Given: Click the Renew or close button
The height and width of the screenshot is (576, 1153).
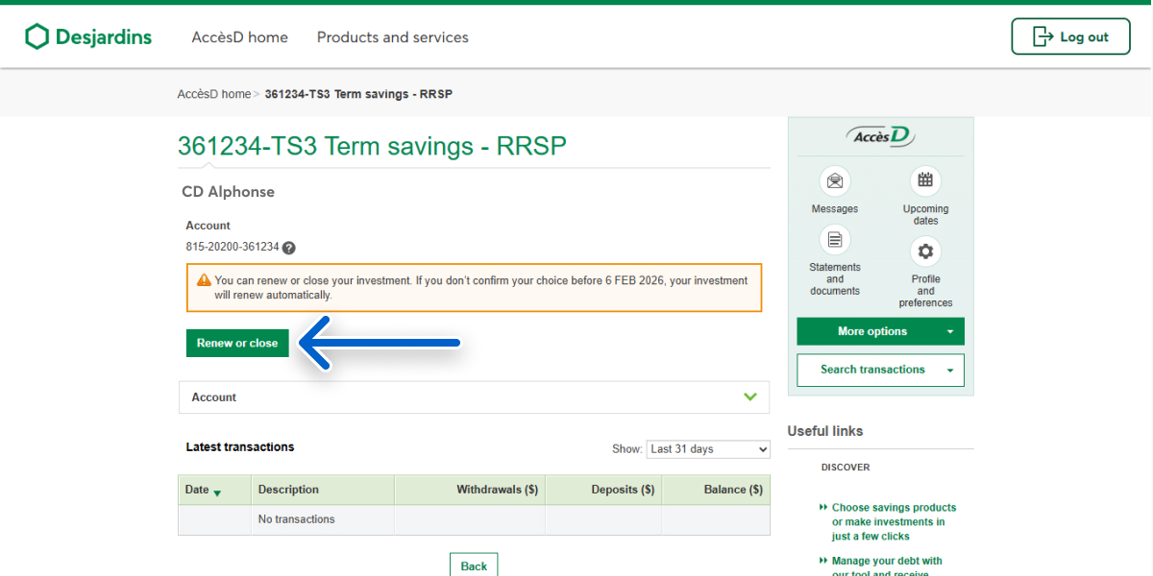Looking at the screenshot, I should click(x=237, y=343).
